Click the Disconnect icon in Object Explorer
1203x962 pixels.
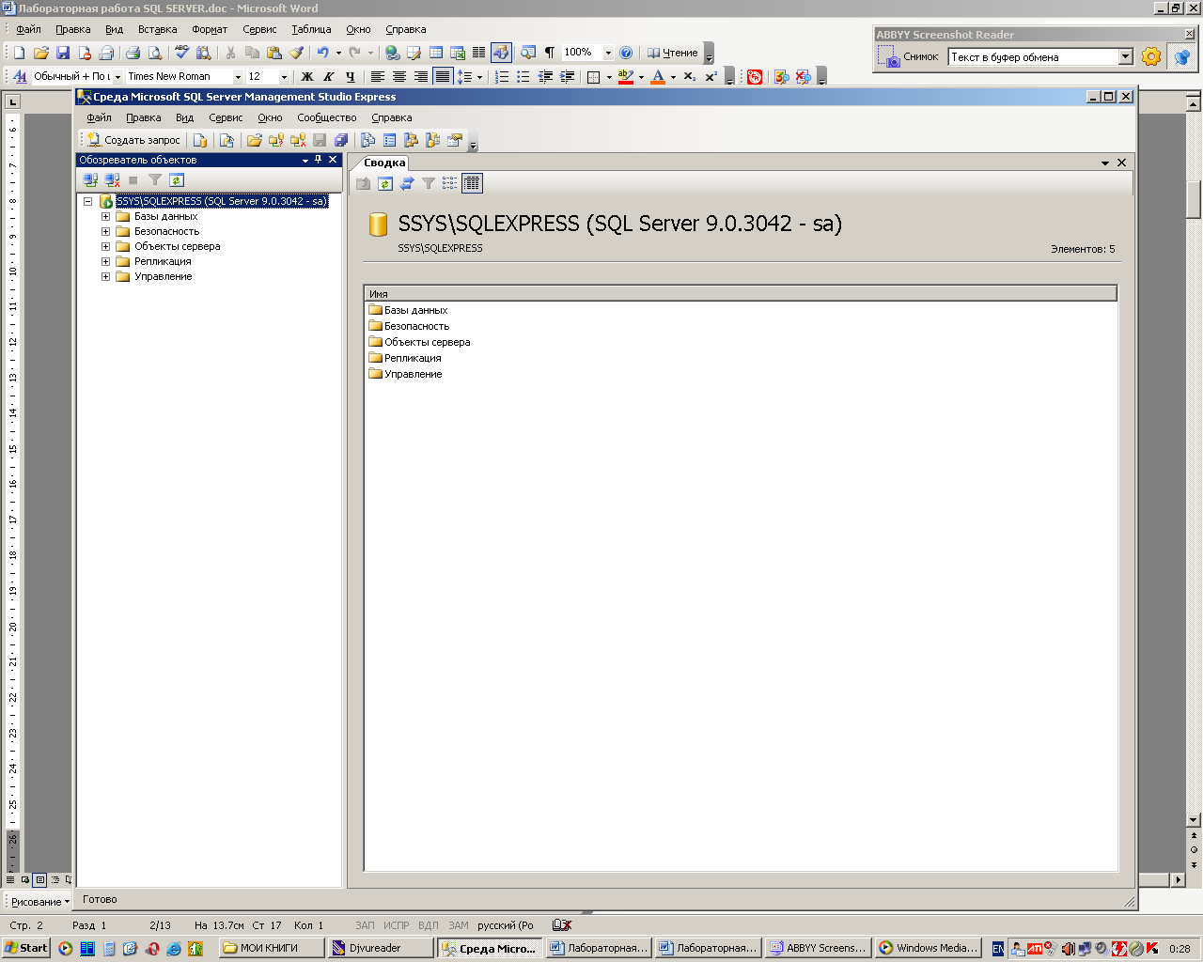click(112, 180)
